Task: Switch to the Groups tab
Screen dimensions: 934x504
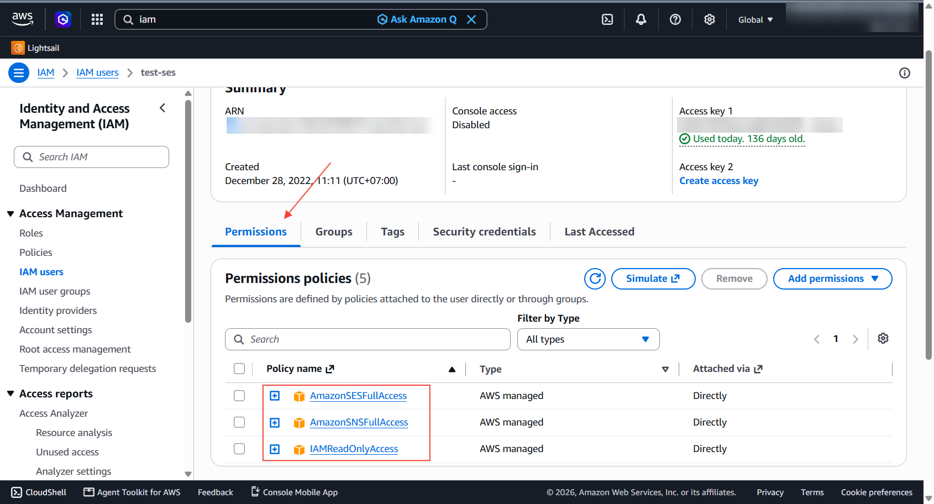Action: point(334,232)
